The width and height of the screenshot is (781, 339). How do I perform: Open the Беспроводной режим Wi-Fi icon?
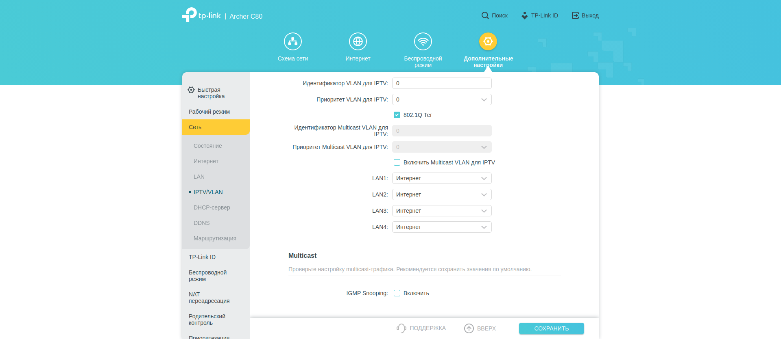point(423,41)
